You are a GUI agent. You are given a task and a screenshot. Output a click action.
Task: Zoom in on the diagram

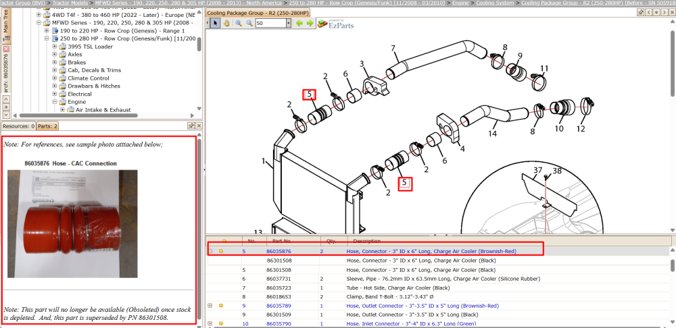pyautogui.click(x=239, y=23)
